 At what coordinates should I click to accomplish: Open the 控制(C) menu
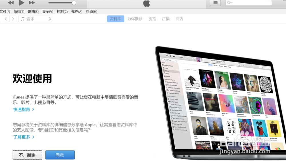pos(62,12)
